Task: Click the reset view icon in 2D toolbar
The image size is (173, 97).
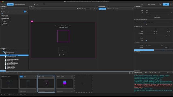Action: coord(97,9)
